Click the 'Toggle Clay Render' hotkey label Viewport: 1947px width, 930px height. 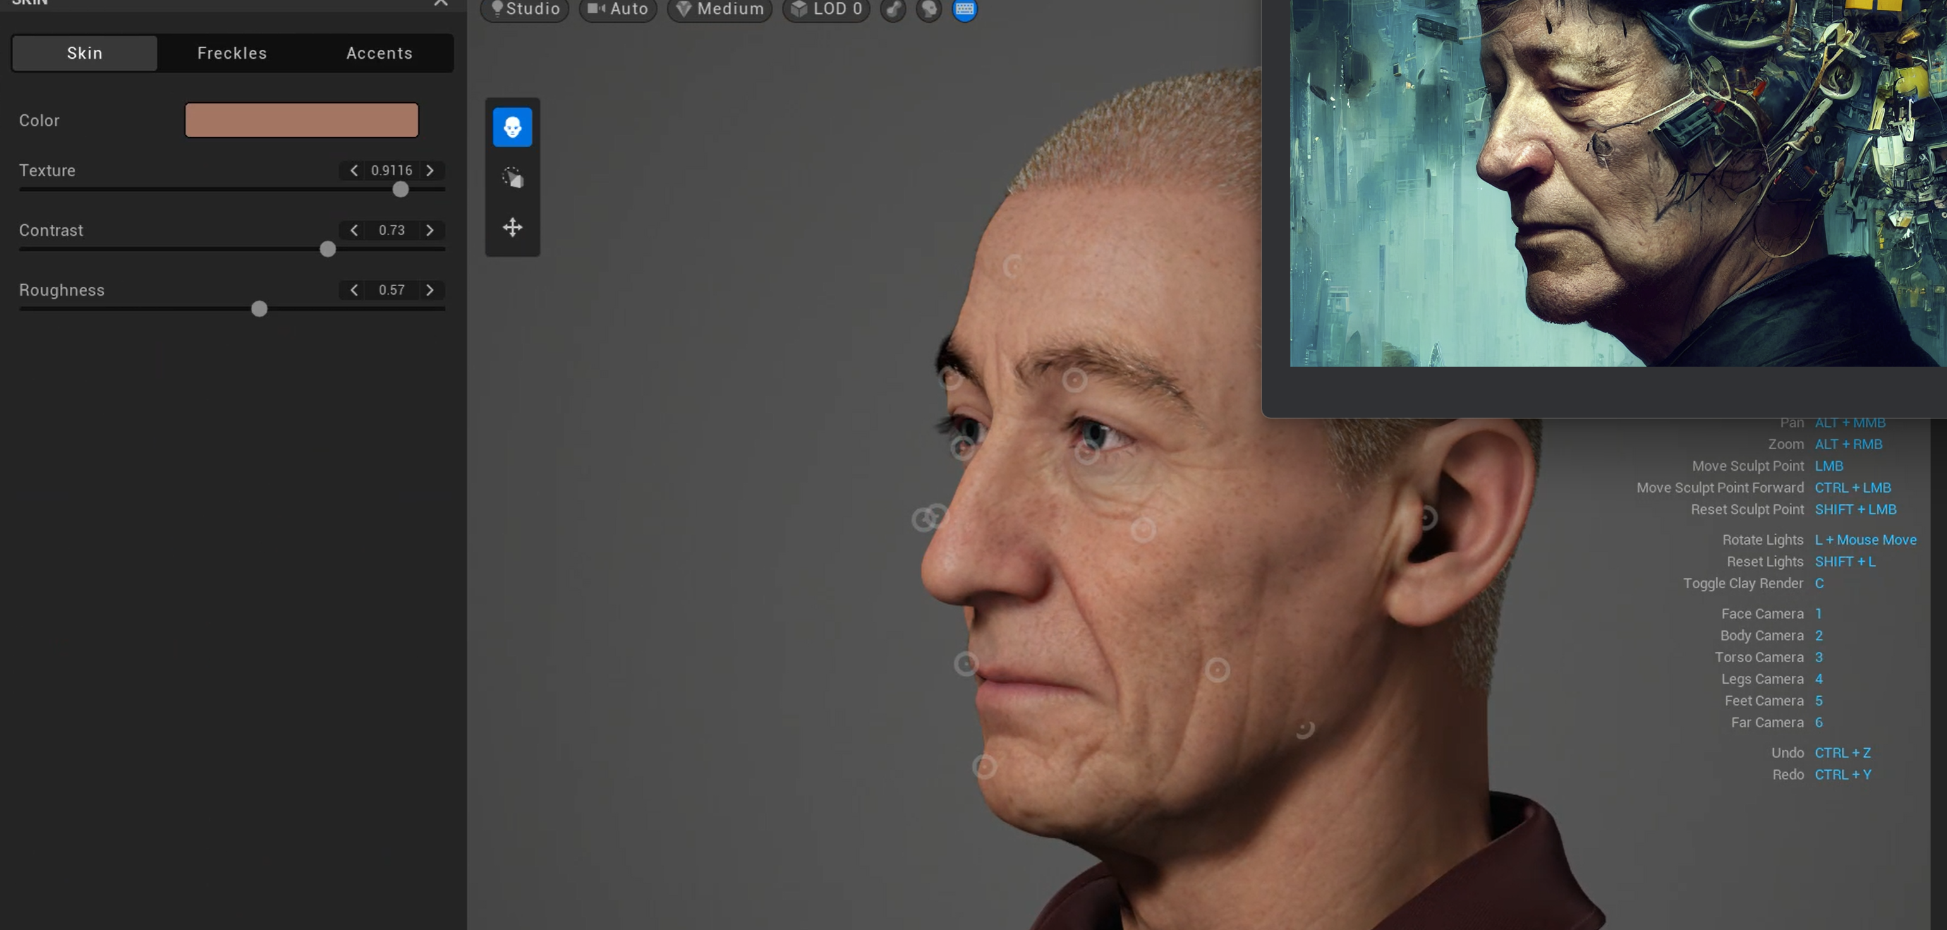point(1743,583)
